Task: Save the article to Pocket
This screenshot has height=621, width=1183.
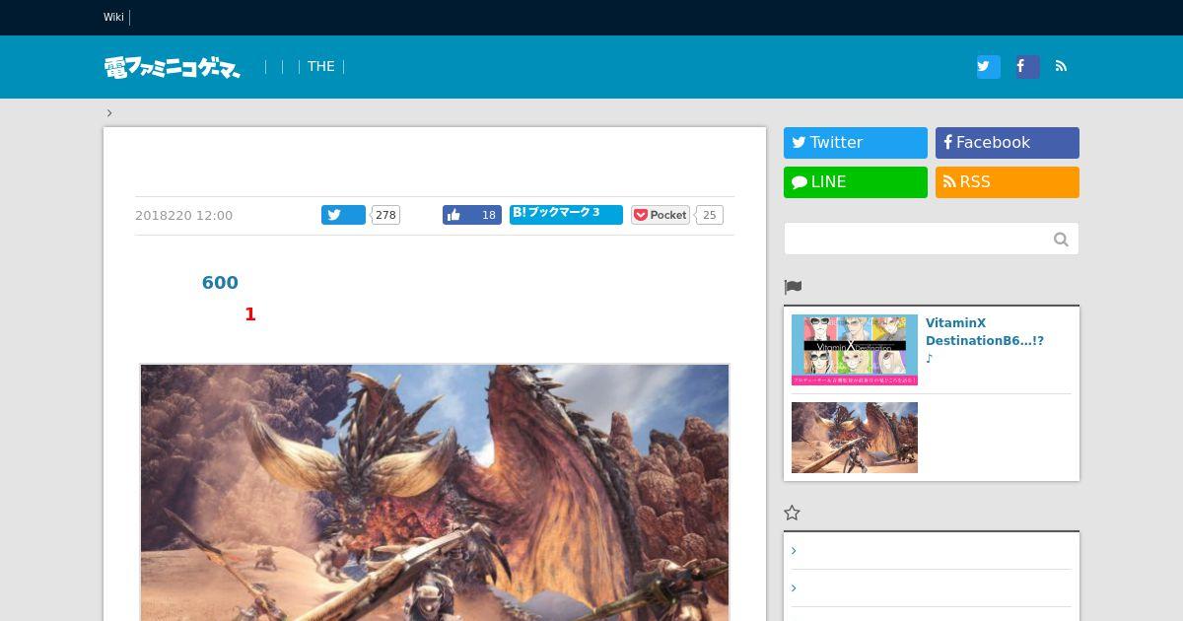Action: coord(661,215)
